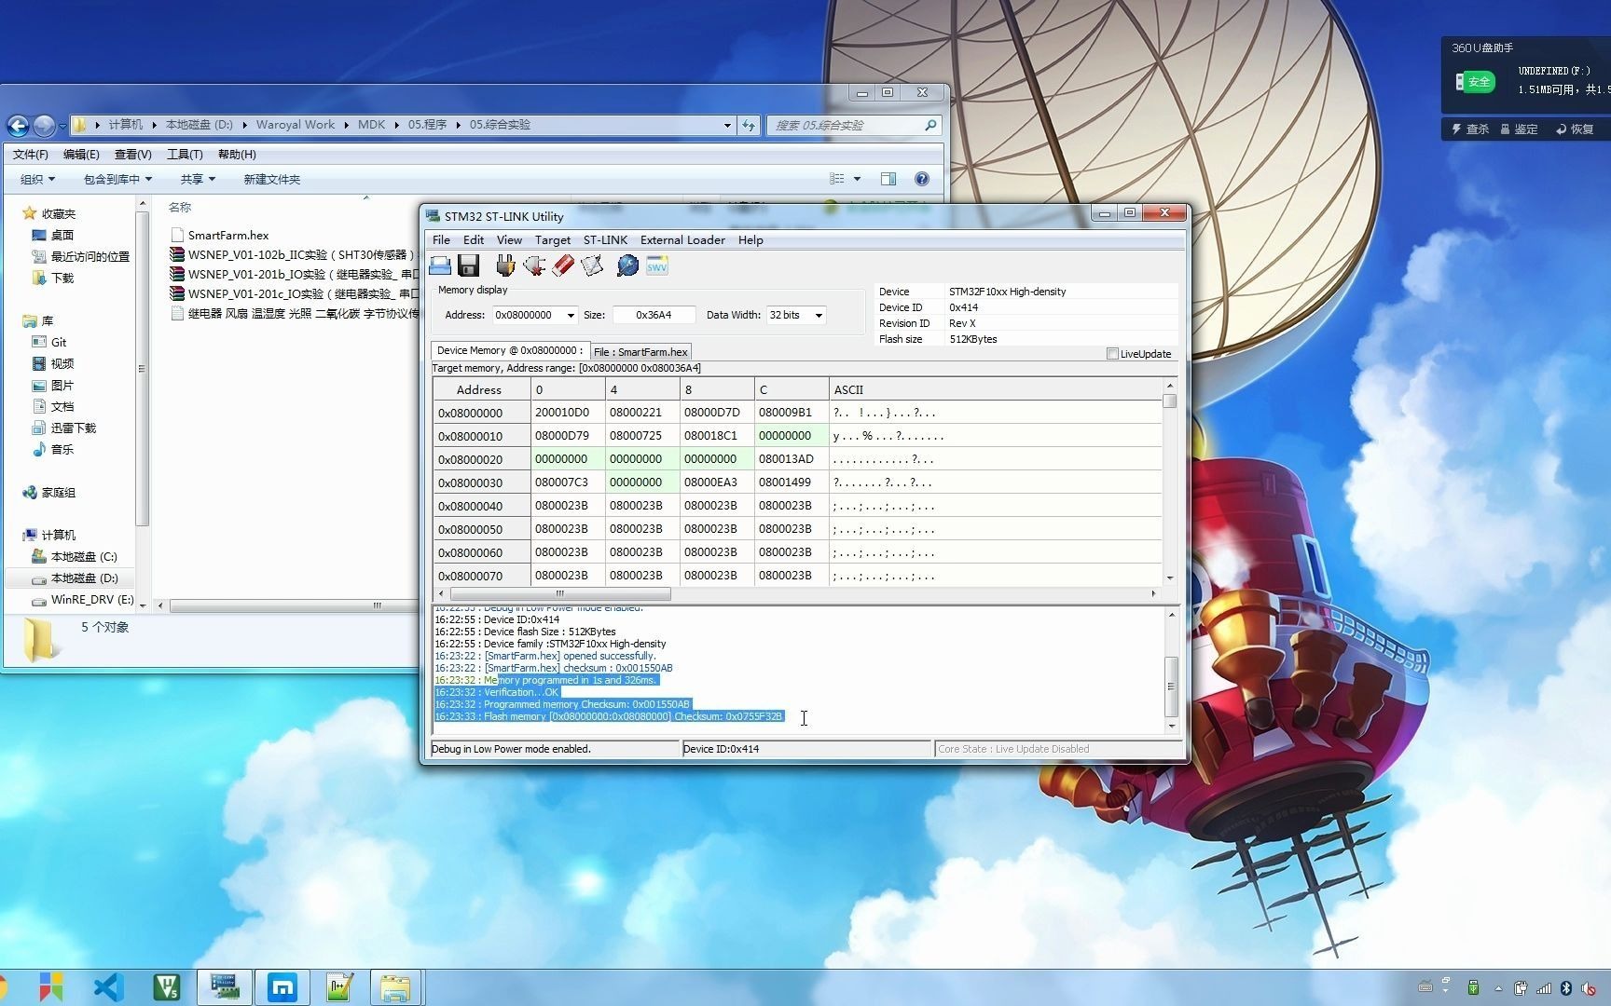The width and height of the screenshot is (1611, 1006).
Task: Open the recent pages dropdown beside navigation arrows
Action: 62,125
